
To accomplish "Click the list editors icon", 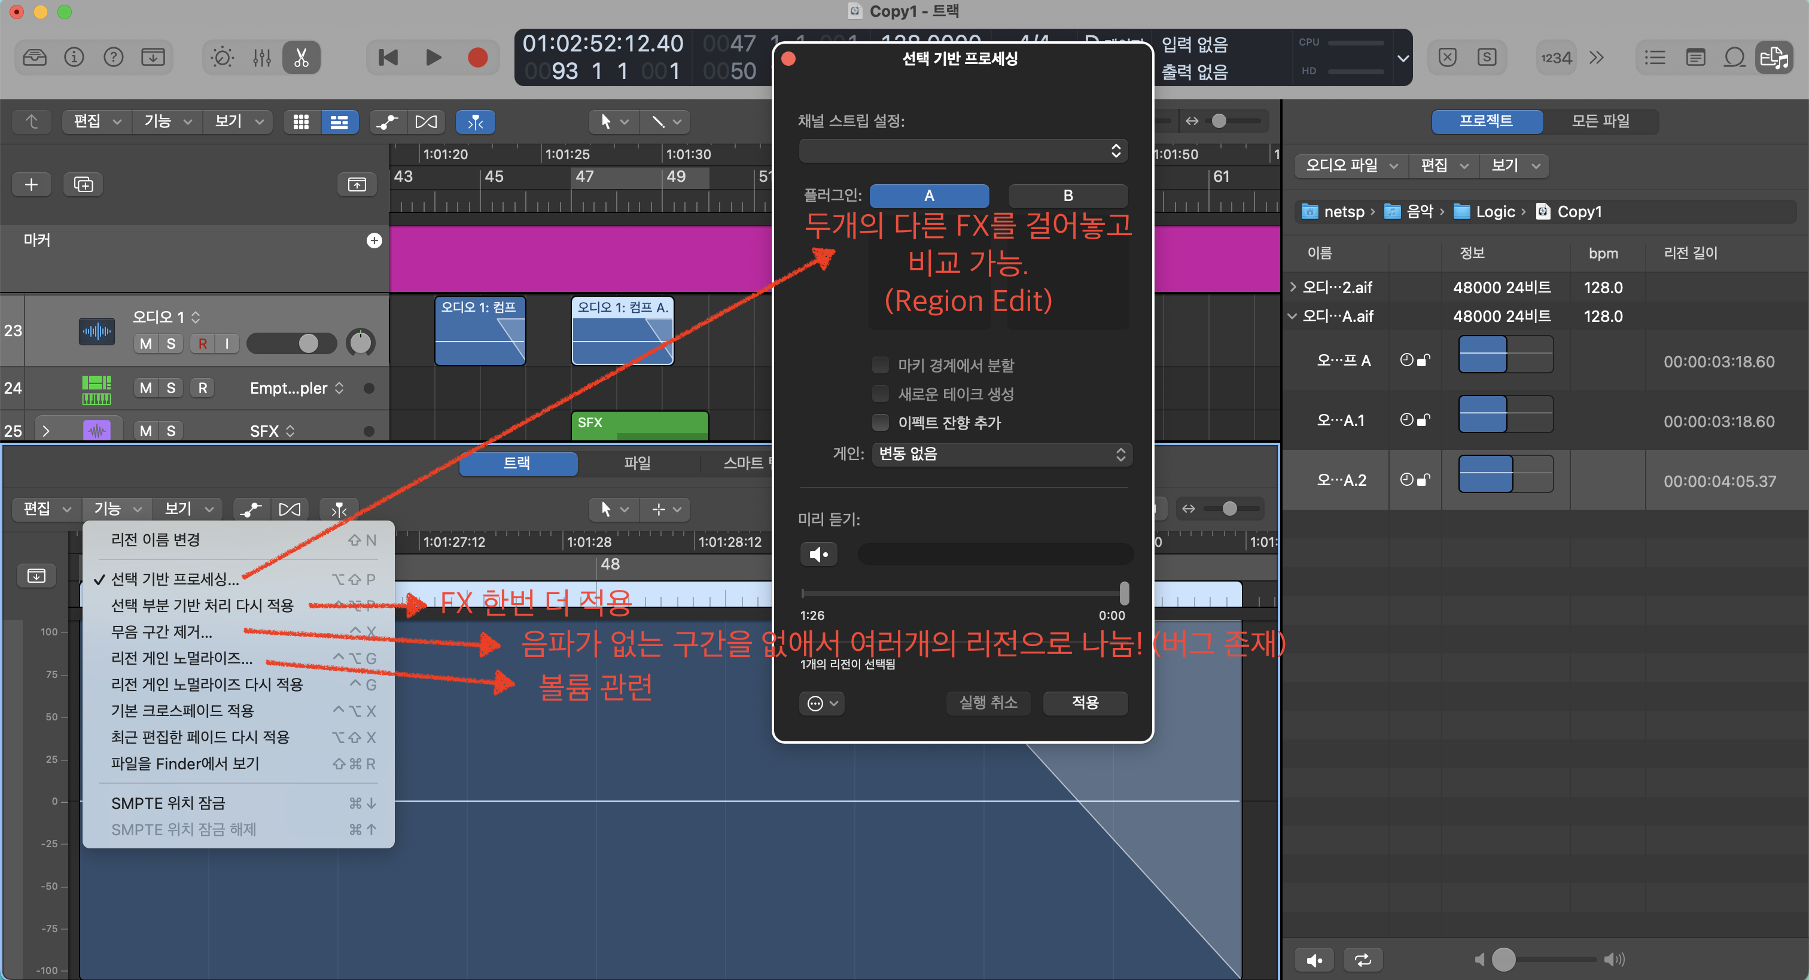I will [1655, 57].
